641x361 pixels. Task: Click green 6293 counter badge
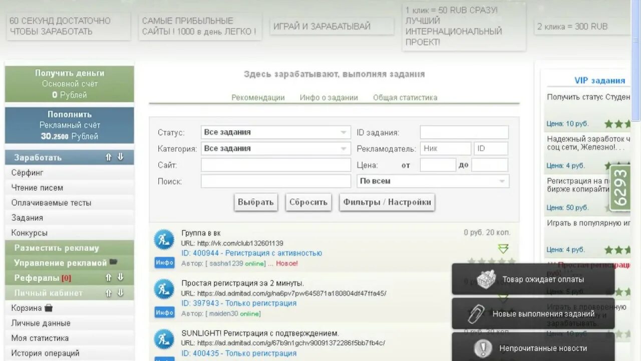coord(620,188)
